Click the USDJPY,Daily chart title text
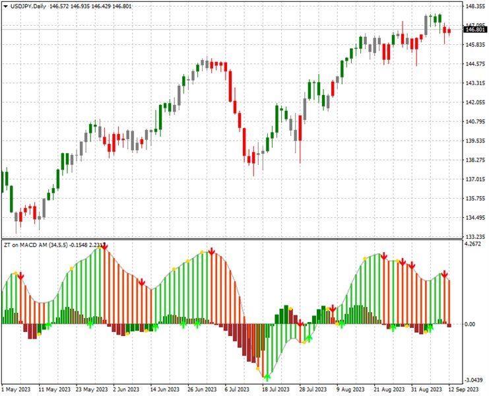Viewport: 489px width, 396px height. (x=29, y=6)
